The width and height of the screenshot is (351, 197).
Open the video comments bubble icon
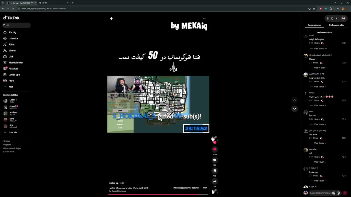tap(215, 160)
